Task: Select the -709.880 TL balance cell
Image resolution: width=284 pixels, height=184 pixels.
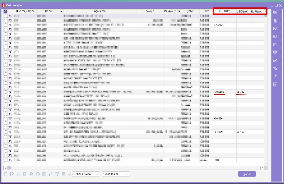Action: [225, 92]
